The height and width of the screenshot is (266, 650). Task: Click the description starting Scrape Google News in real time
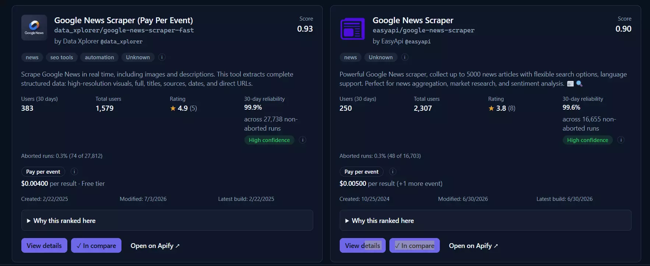pyautogui.click(x=157, y=79)
